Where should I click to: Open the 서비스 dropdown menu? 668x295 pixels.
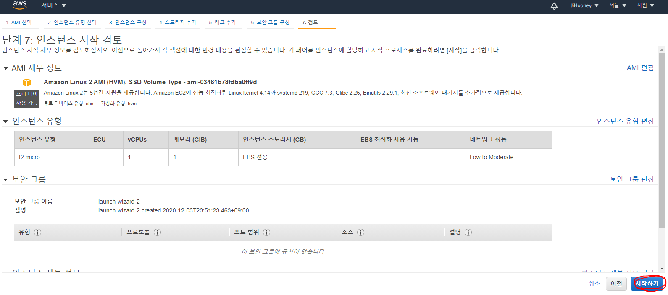click(x=54, y=5)
